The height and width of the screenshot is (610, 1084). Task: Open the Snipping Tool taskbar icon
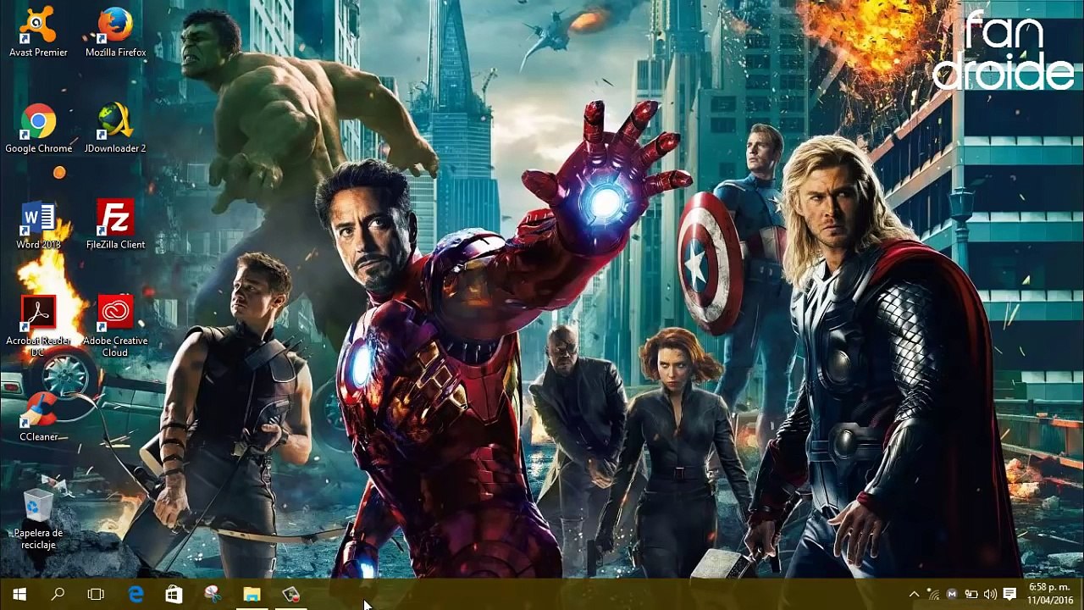(213, 595)
